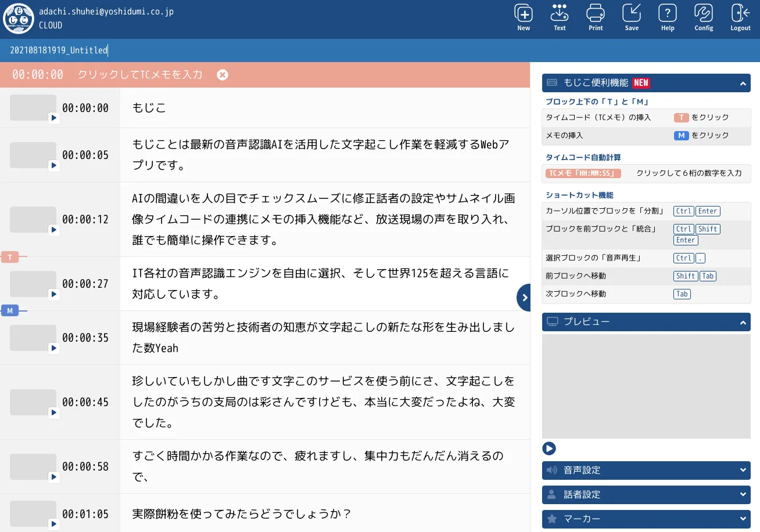Click thumbnail of block 00:00:45
This screenshot has width=760, height=532.
click(x=33, y=402)
